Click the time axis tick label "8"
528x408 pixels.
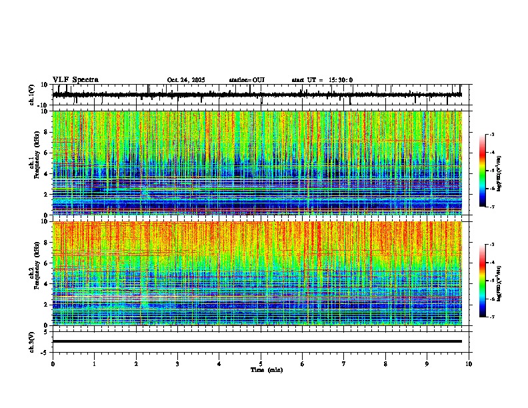click(385, 364)
